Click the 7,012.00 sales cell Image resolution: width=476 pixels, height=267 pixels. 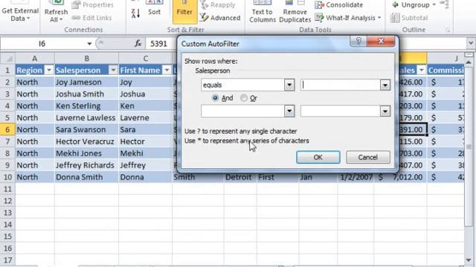(x=400, y=177)
